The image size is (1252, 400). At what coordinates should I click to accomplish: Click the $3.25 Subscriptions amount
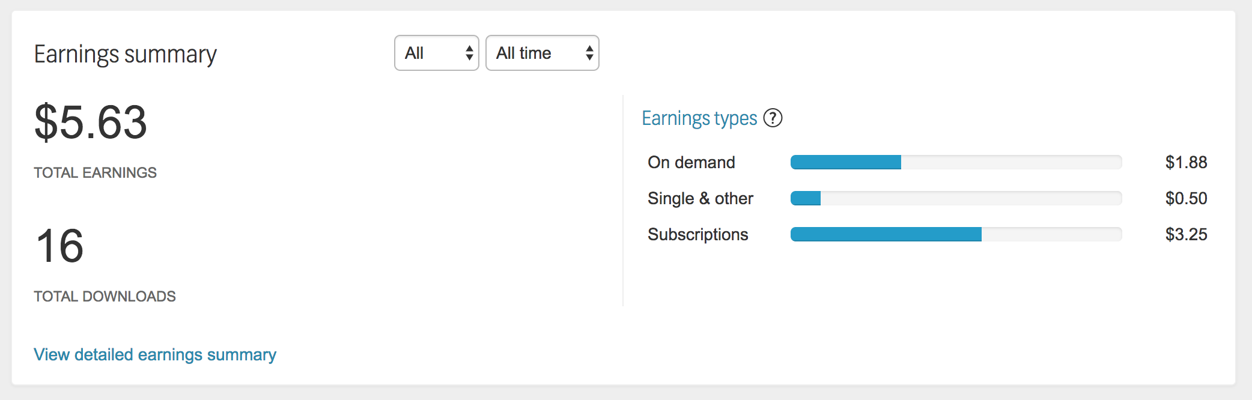click(x=1186, y=234)
